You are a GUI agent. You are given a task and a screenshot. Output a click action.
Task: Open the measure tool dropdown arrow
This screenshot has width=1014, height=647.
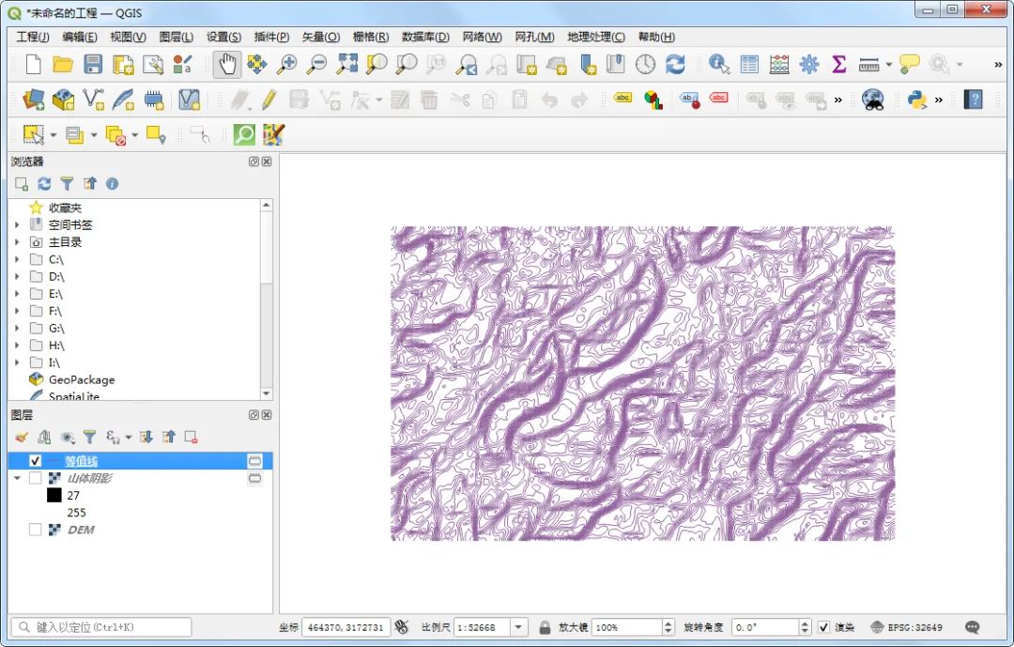(889, 64)
